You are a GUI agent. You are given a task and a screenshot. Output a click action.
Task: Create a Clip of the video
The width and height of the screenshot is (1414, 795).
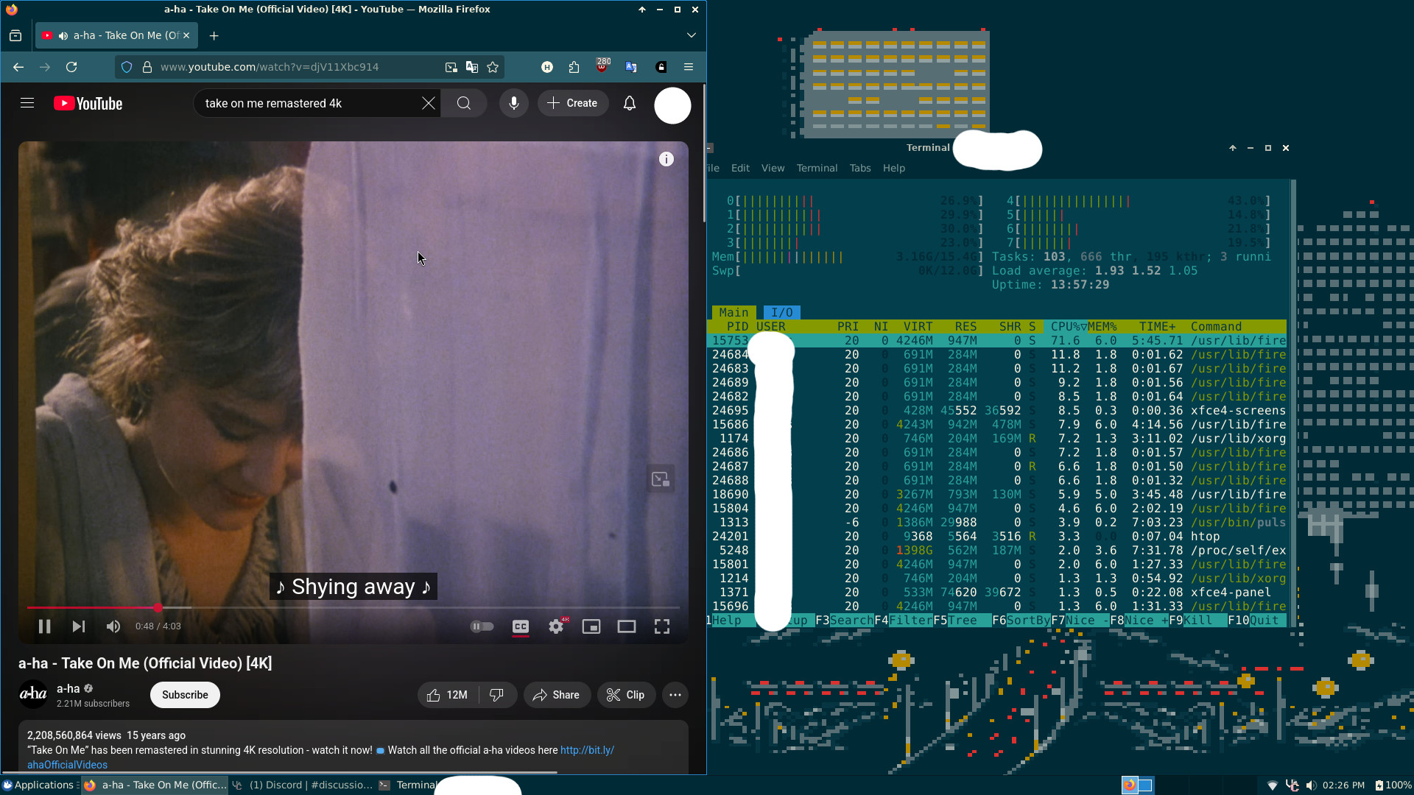point(626,695)
